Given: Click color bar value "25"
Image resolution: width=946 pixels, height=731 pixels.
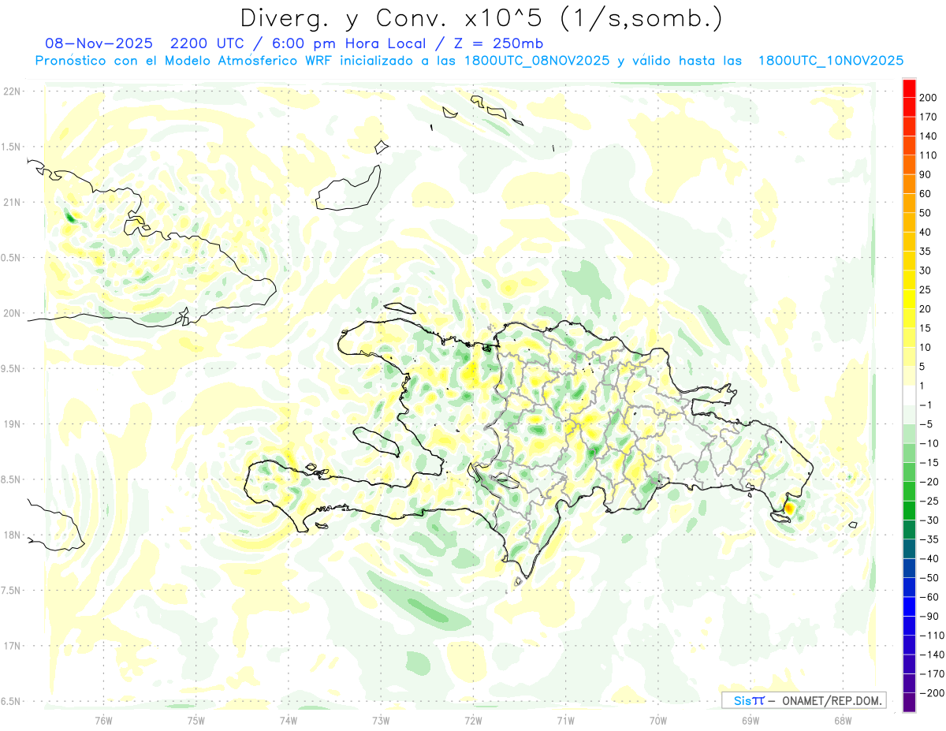Looking at the screenshot, I should (926, 290).
